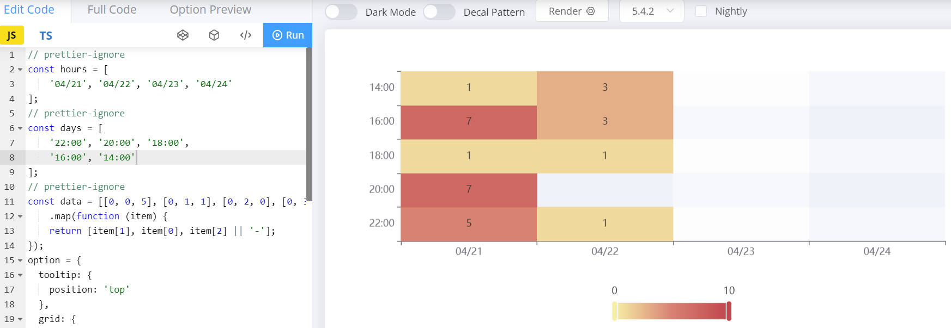This screenshot has height=328, width=951.
Task: Open the version 5.4.2 dropdown
Action: click(x=651, y=11)
